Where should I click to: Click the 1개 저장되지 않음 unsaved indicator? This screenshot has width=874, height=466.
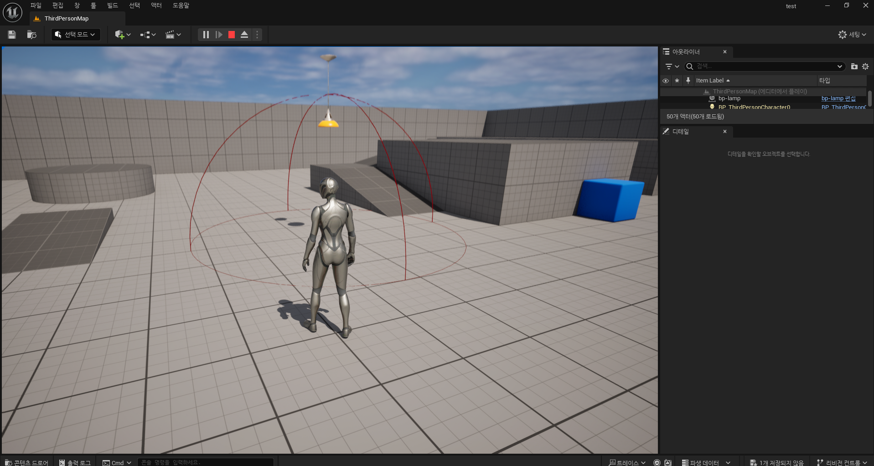[x=777, y=462]
